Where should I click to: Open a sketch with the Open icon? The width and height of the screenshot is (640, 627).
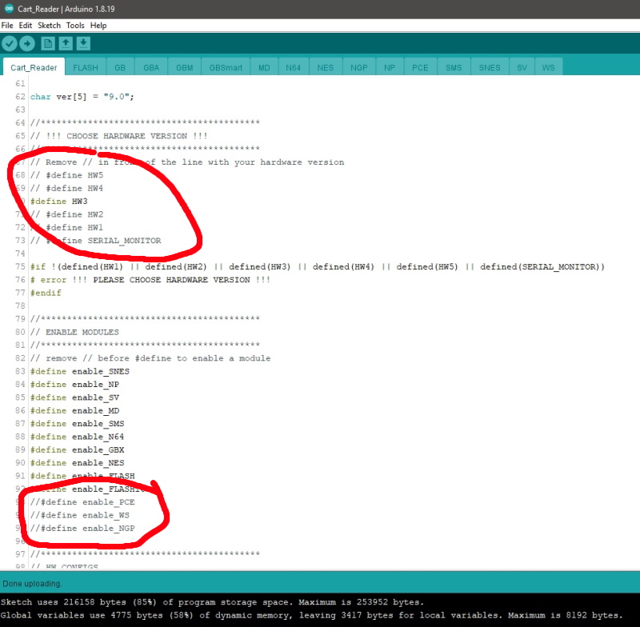[x=66, y=43]
